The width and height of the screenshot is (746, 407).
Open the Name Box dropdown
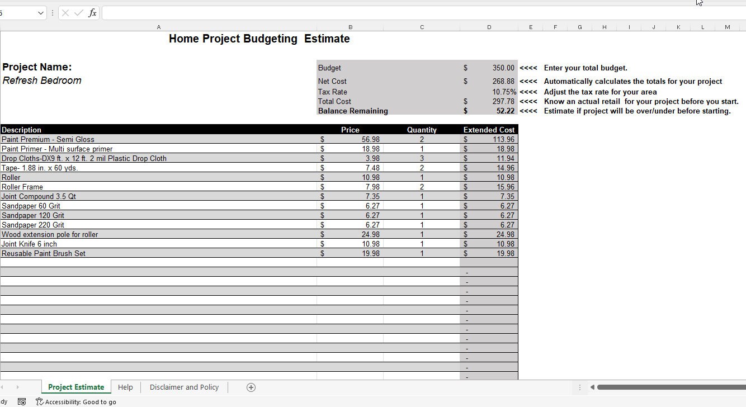[40, 12]
